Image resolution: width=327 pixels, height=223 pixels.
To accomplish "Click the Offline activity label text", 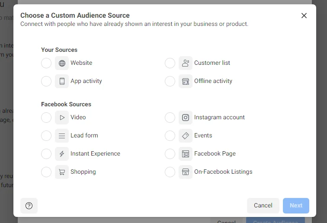I will click(213, 81).
